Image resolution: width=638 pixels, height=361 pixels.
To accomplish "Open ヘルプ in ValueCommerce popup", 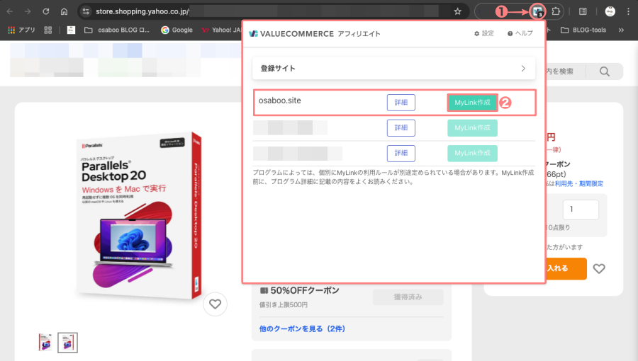I will [x=520, y=33].
